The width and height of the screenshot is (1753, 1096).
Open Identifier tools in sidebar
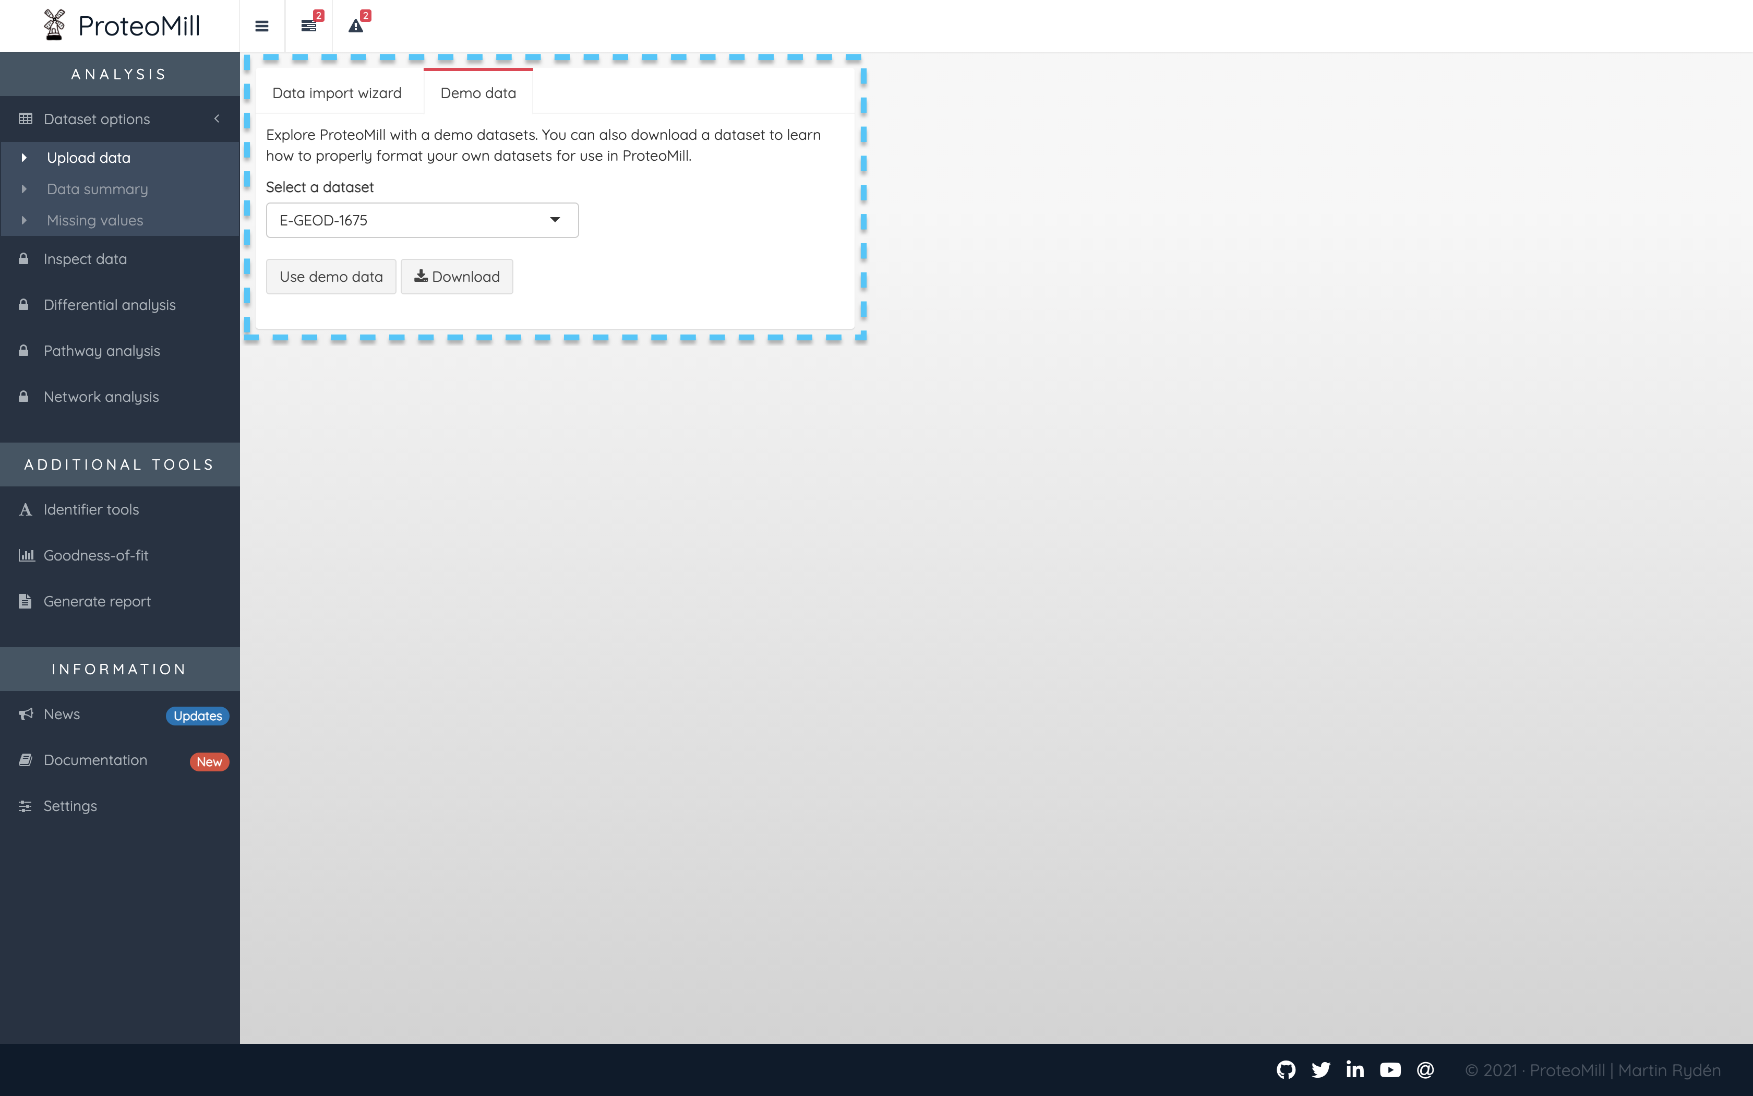91,509
